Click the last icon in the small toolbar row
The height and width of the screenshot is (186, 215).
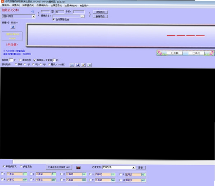point(89,65)
